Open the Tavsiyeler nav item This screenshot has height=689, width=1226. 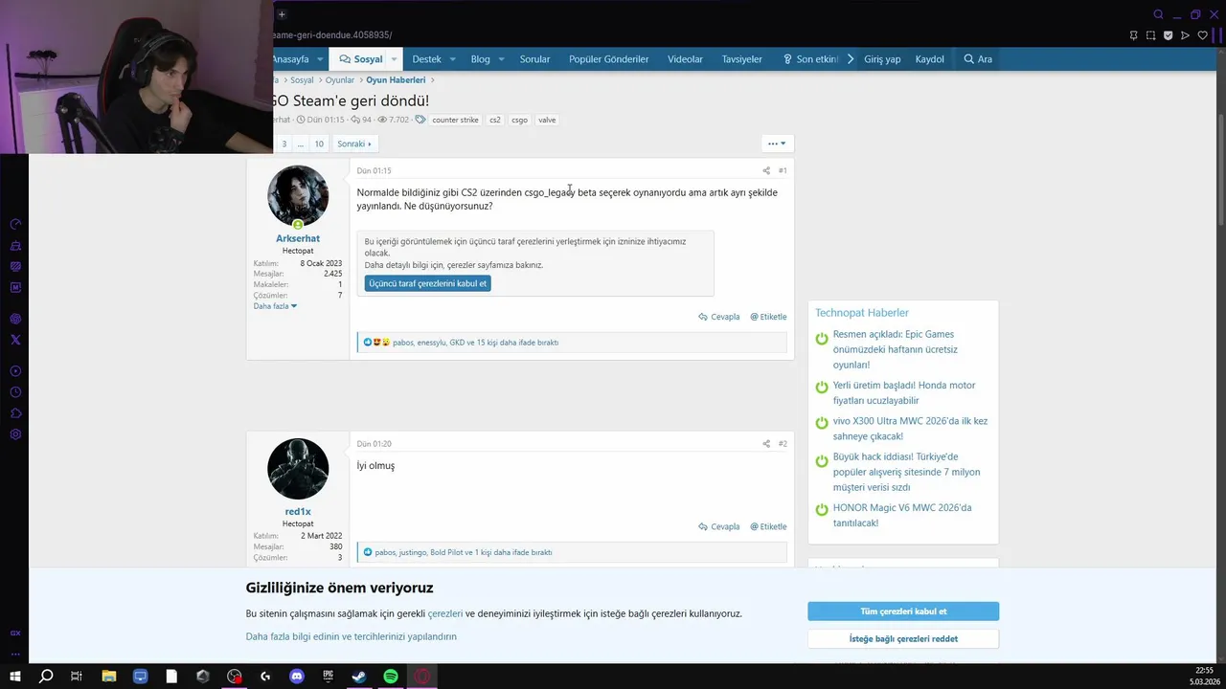(x=742, y=59)
